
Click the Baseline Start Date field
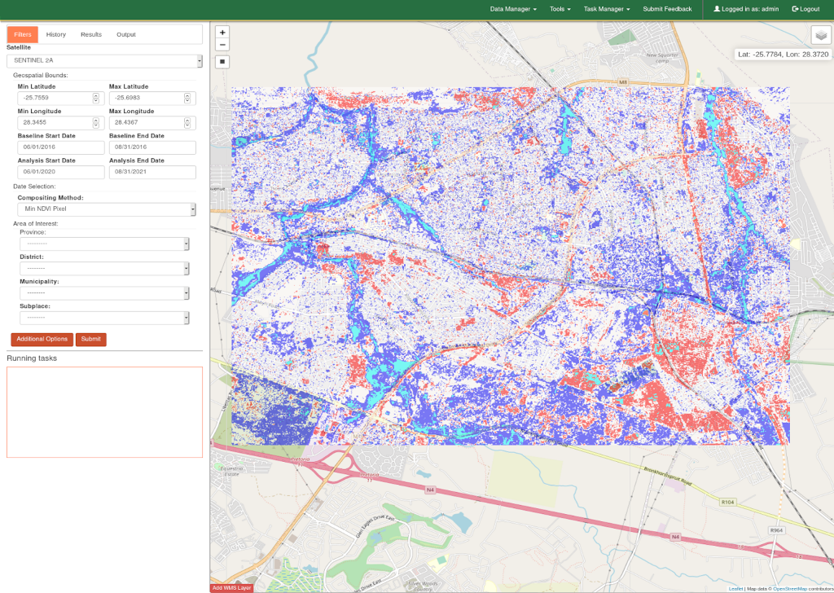coord(61,147)
